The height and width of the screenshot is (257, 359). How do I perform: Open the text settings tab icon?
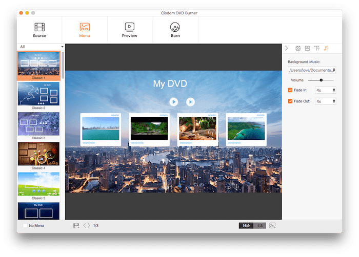(x=316, y=48)
